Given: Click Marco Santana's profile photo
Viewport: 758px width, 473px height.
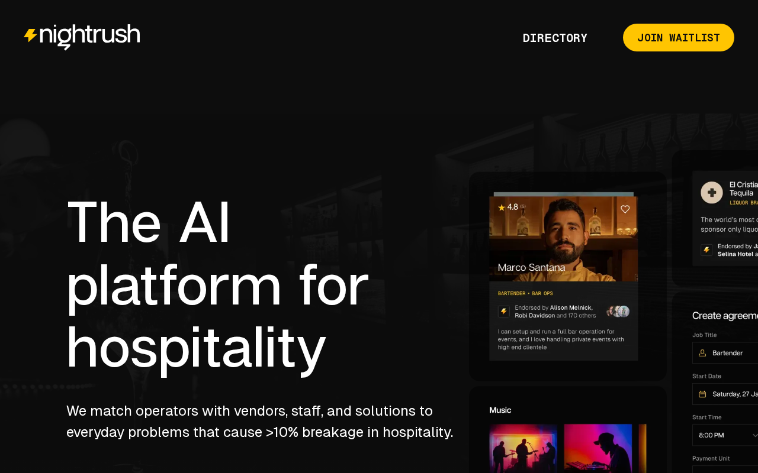Looking at the screenshot, I should [x=563, y=237].
